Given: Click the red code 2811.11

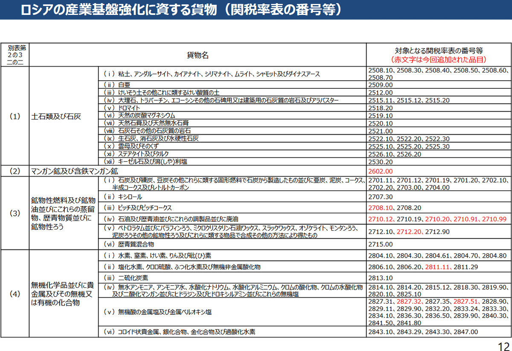Looking at the screenshot, I should [x=437, y=267].
